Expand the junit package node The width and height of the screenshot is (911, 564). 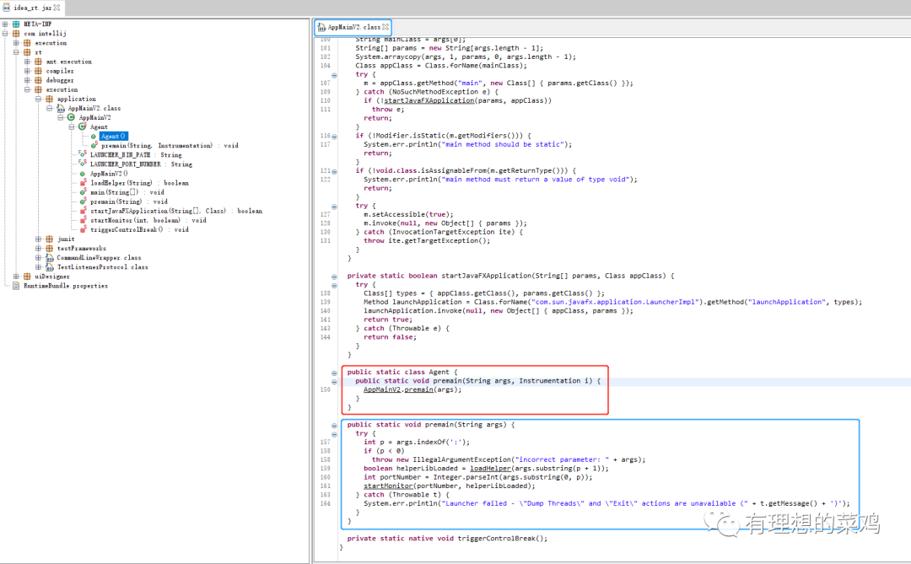point(39,239)
